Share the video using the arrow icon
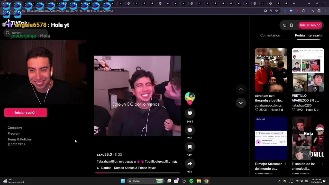 coord(190,164)
